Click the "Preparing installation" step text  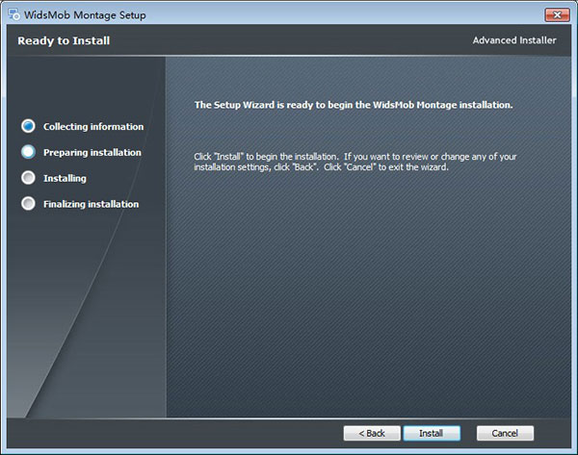point(92,152)
